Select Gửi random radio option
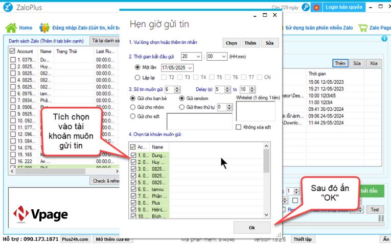 pyautogui.click(x=182, y=99)
